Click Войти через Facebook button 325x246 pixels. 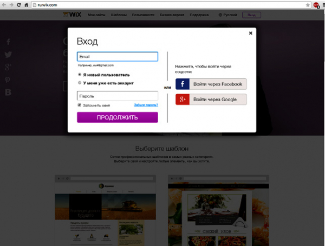[211, 84]
